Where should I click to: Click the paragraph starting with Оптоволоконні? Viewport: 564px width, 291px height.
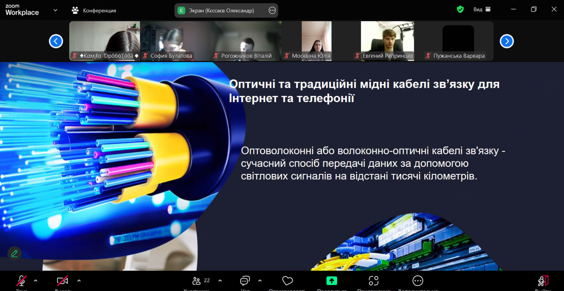click(373, 163)
